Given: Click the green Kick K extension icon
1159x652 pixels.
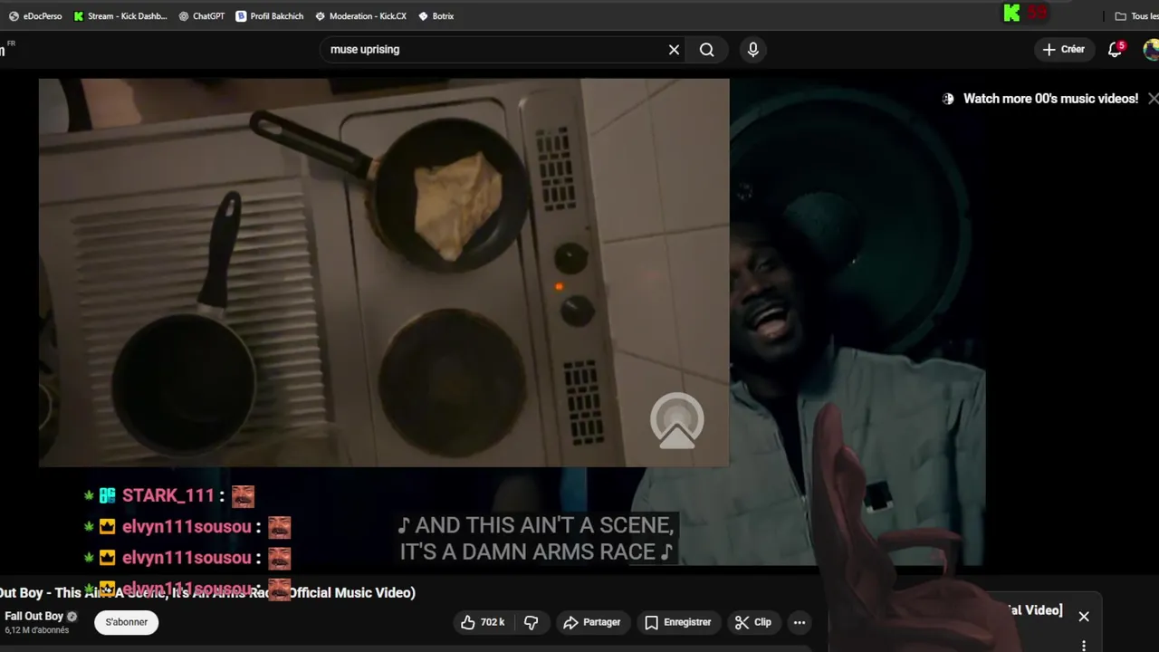Looking at the screenshot, I should click(1011, 13).
